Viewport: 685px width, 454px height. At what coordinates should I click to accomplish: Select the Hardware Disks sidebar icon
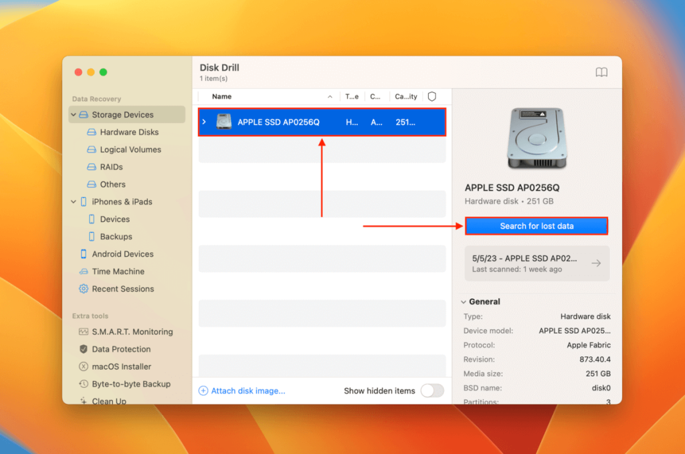tap(90, 132)
